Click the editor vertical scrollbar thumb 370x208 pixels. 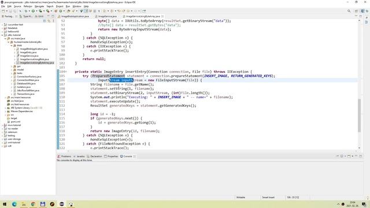tap(360, 116)
